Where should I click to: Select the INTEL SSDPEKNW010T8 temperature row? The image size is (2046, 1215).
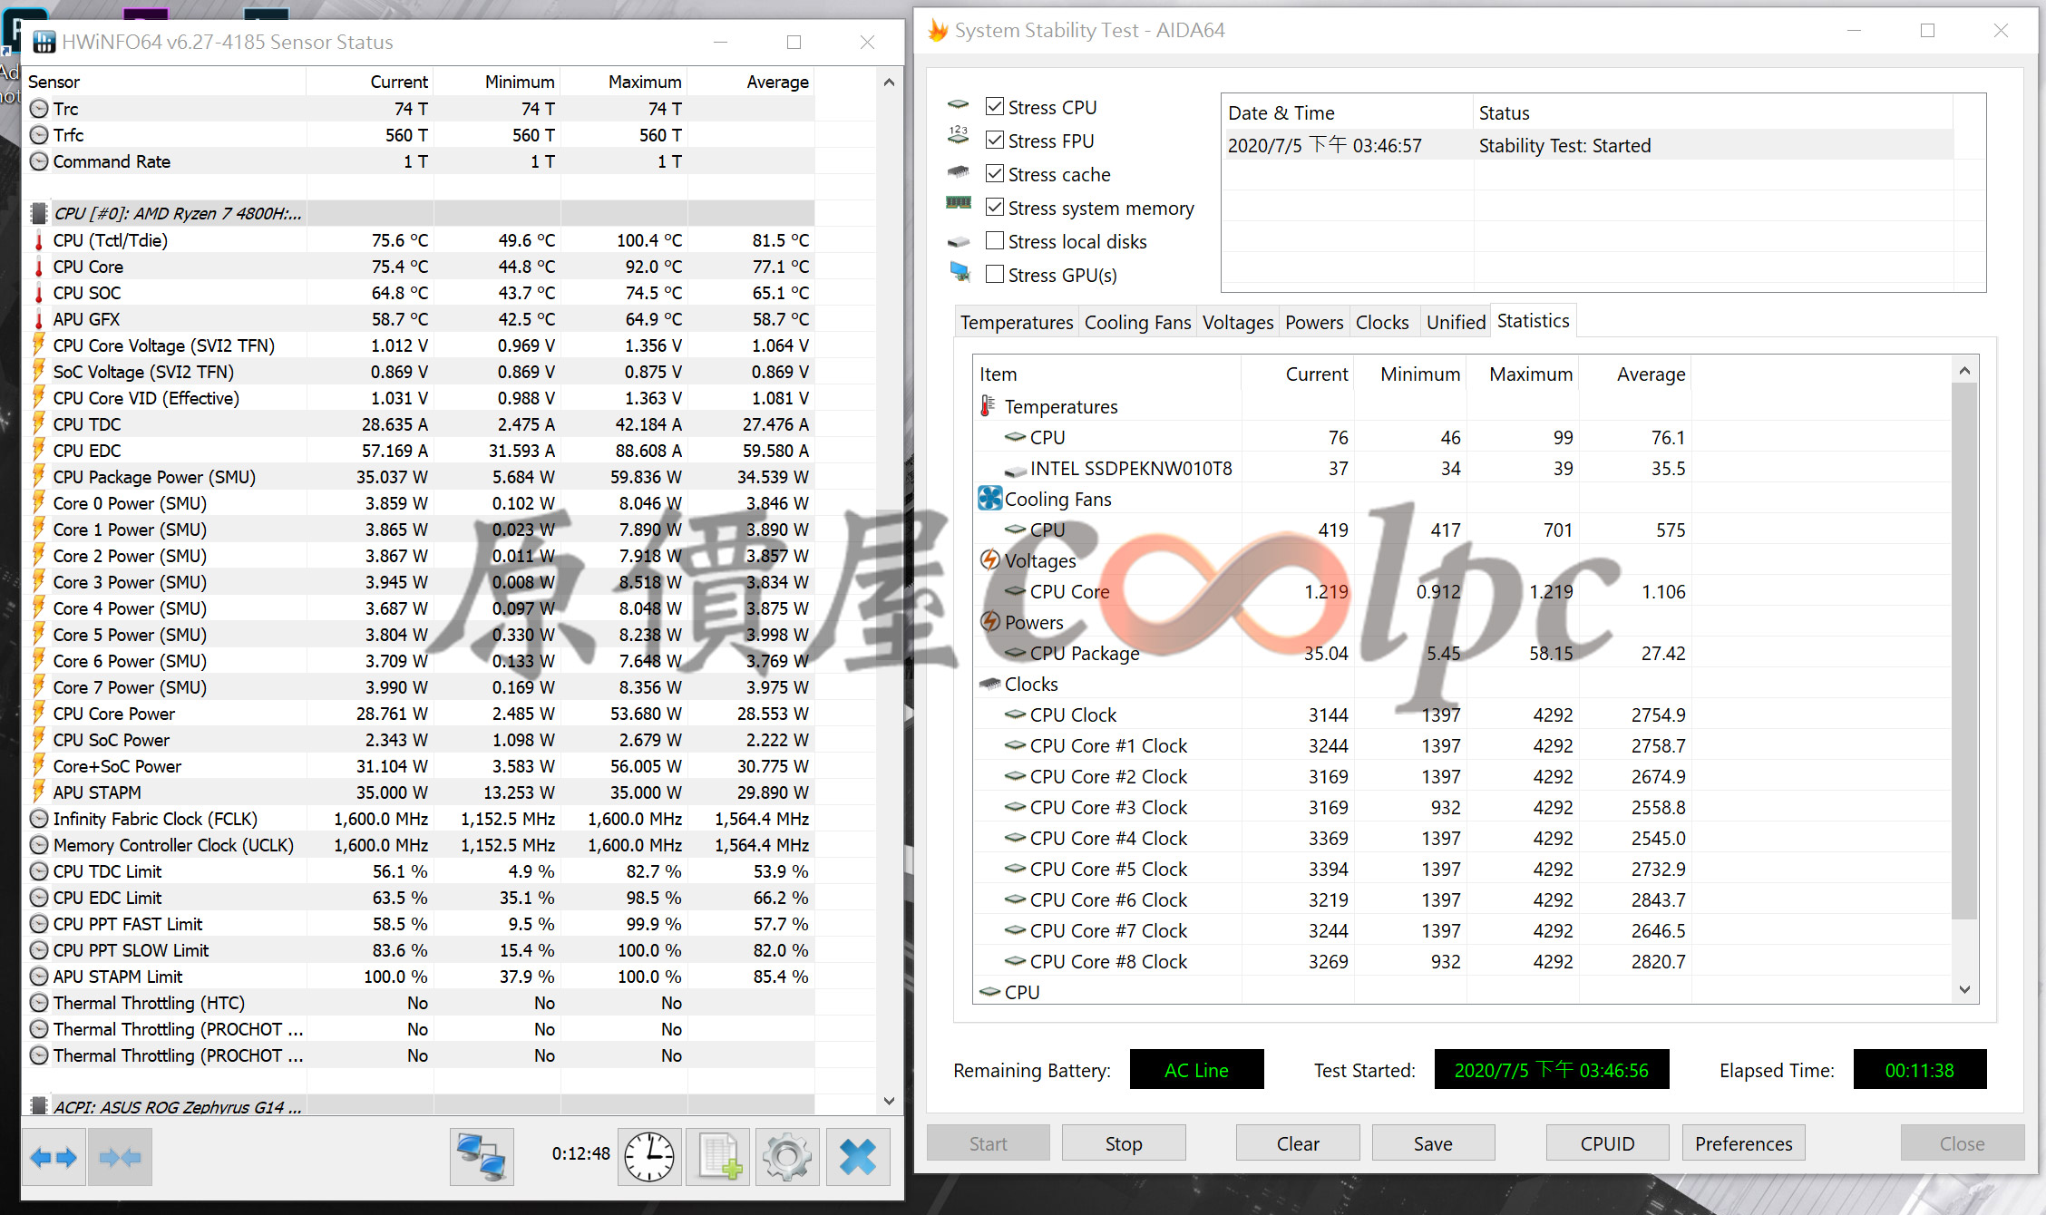[x=1332, y=468]
